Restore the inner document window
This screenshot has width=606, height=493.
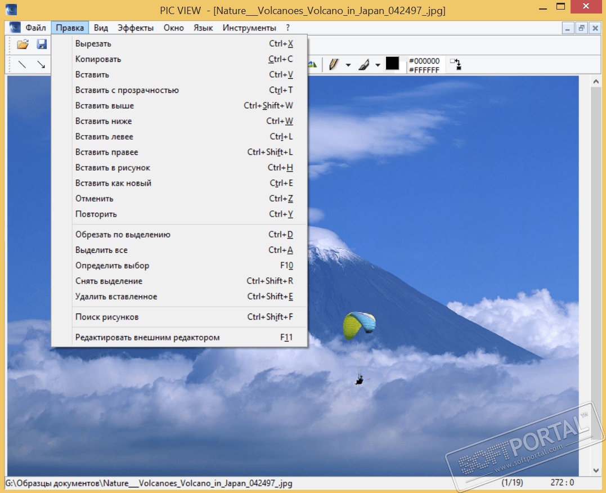click(x=581, y=28)
